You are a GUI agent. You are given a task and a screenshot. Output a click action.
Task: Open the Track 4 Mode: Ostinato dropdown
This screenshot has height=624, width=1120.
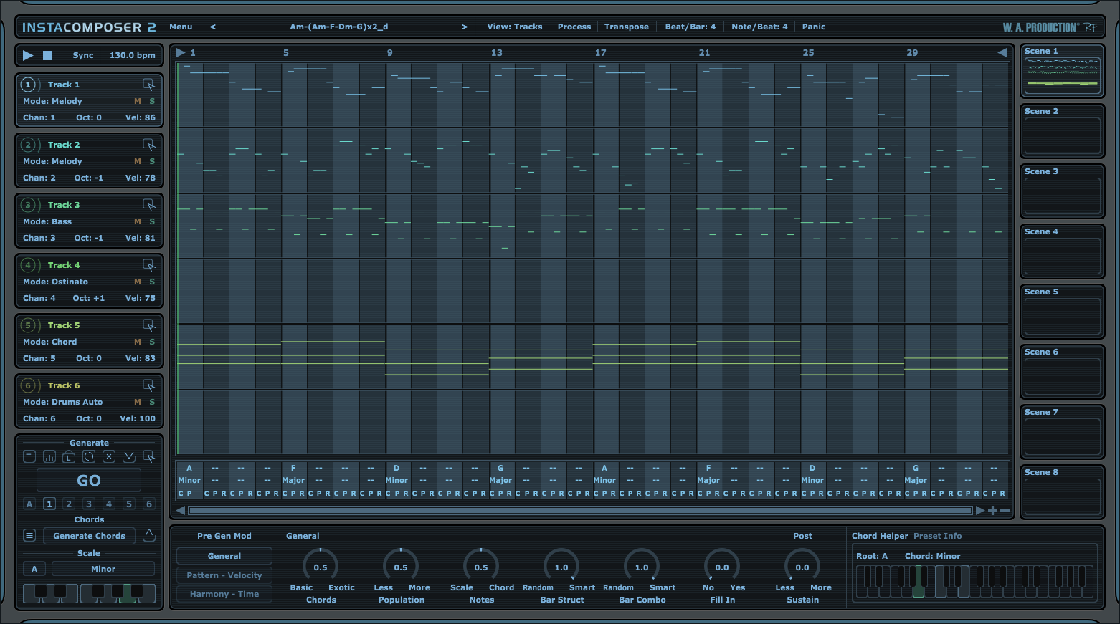coord(55,282)
